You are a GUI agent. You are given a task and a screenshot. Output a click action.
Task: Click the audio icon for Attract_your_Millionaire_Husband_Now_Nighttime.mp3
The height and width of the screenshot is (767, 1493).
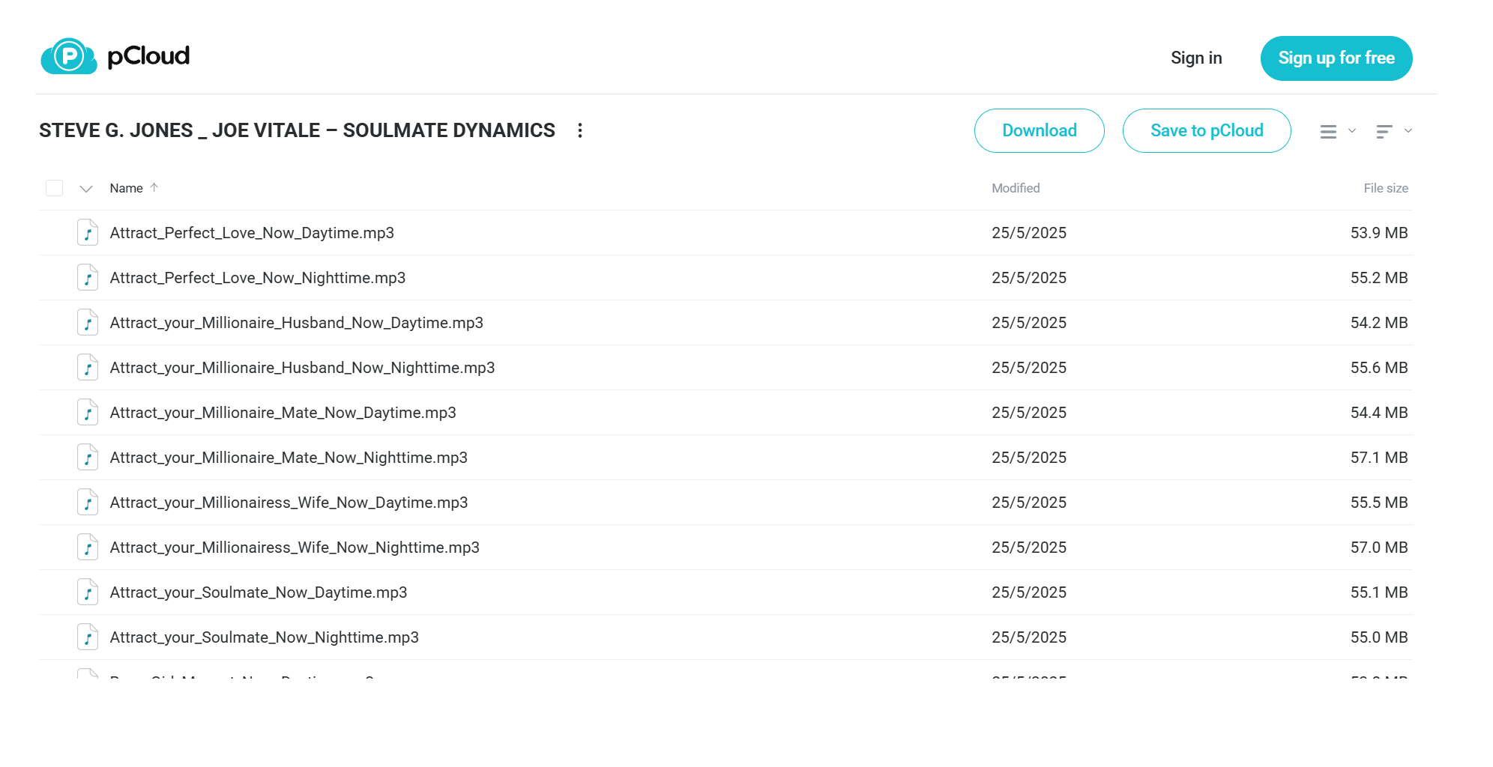(88, 368)
